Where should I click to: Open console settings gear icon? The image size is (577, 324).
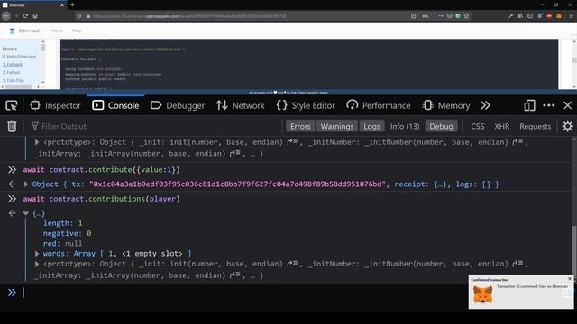[567, 126]
